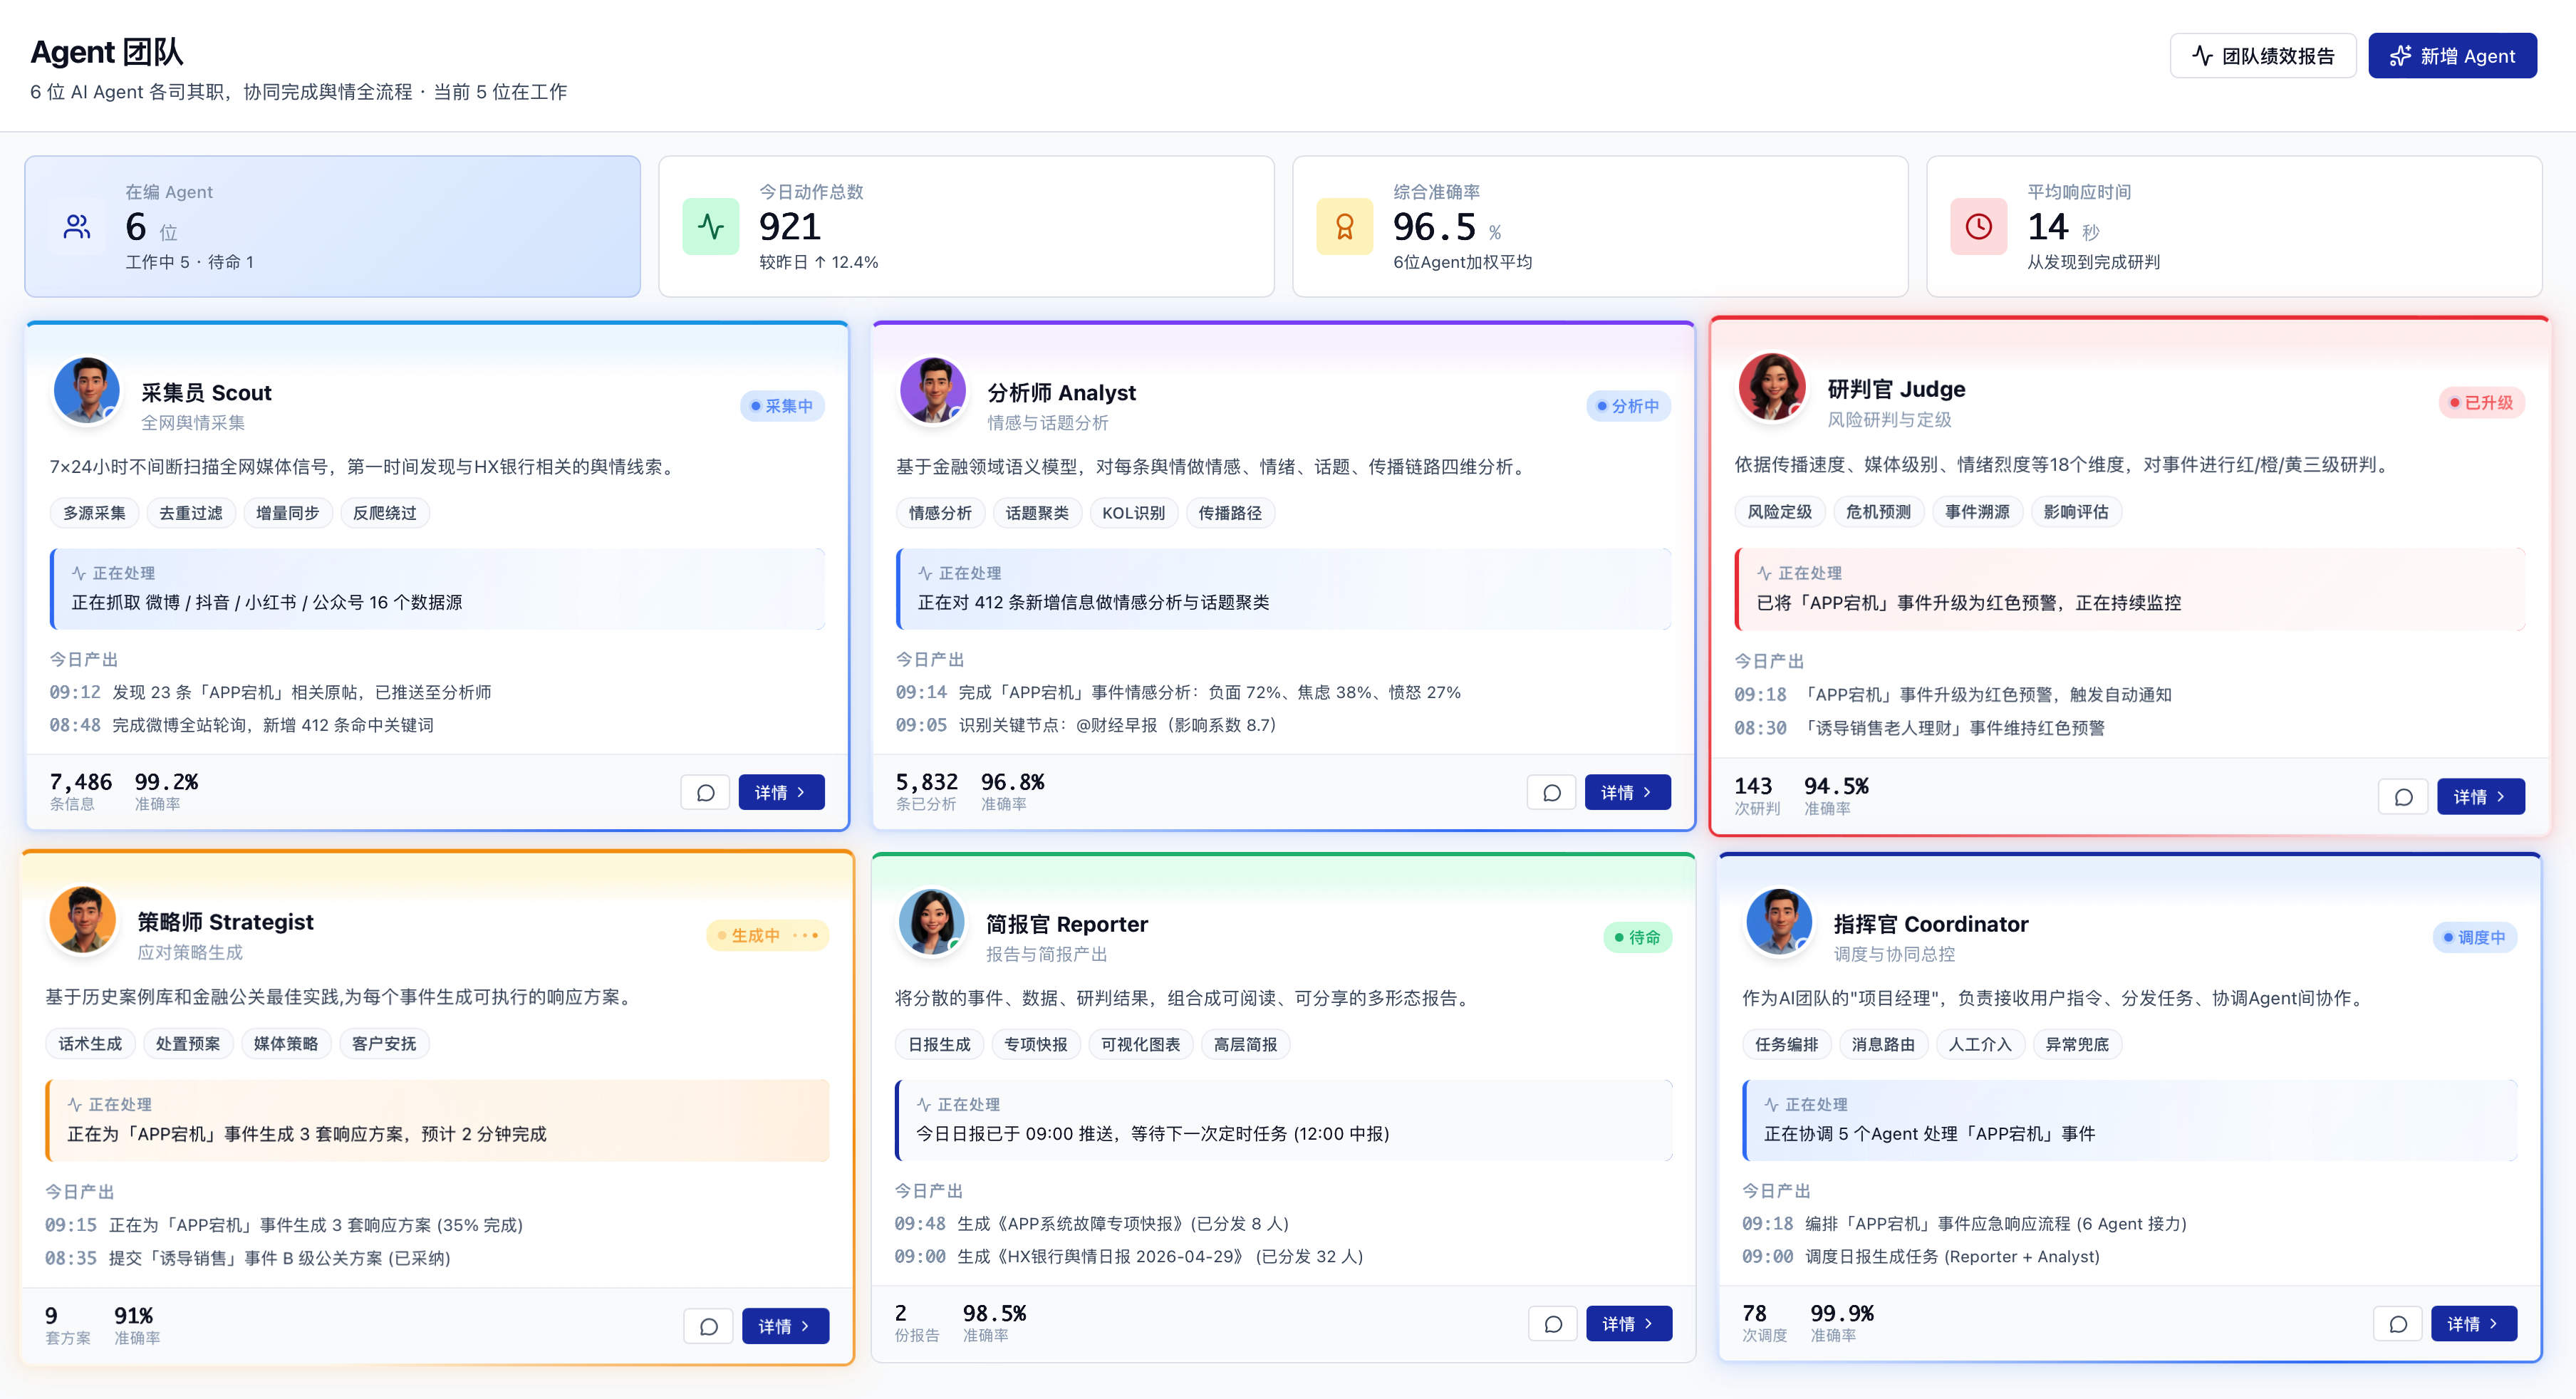Open chat with the Scout agent
The image size is (2576, 1399).
705,792
